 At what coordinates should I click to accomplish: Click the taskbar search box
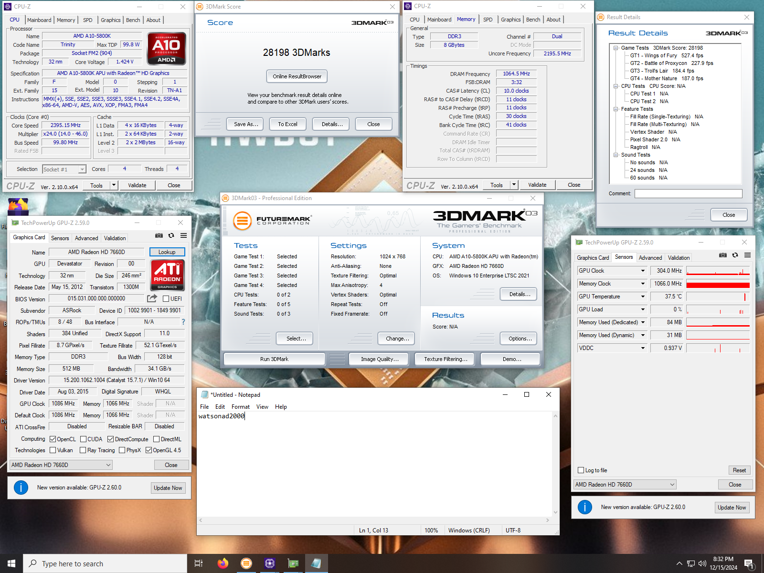point(105,563)
